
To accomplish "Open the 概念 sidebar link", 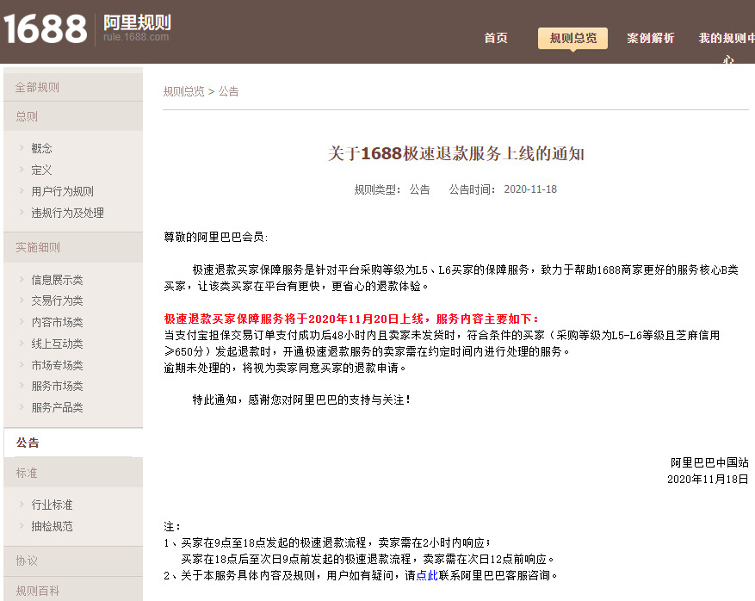I will click(41, 148).
